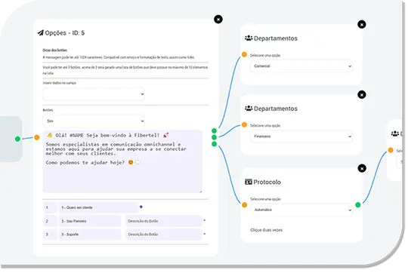
Task: Click the orange input handle on Financeiro Departamentos node
Action: point(244,124)
